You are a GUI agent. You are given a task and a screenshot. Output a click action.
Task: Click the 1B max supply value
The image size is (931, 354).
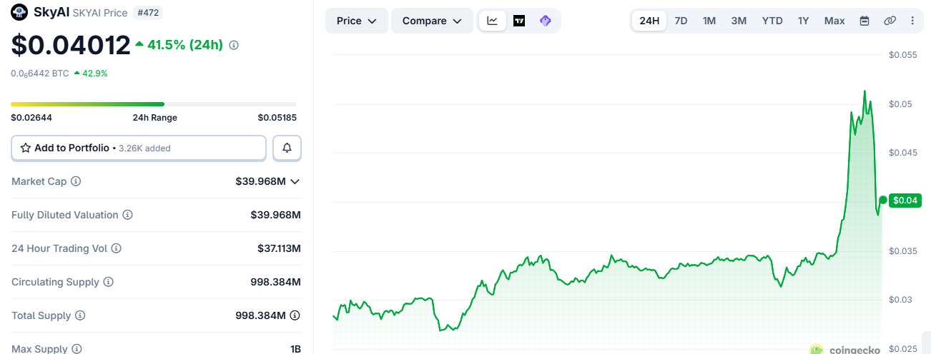coord(296,349)
